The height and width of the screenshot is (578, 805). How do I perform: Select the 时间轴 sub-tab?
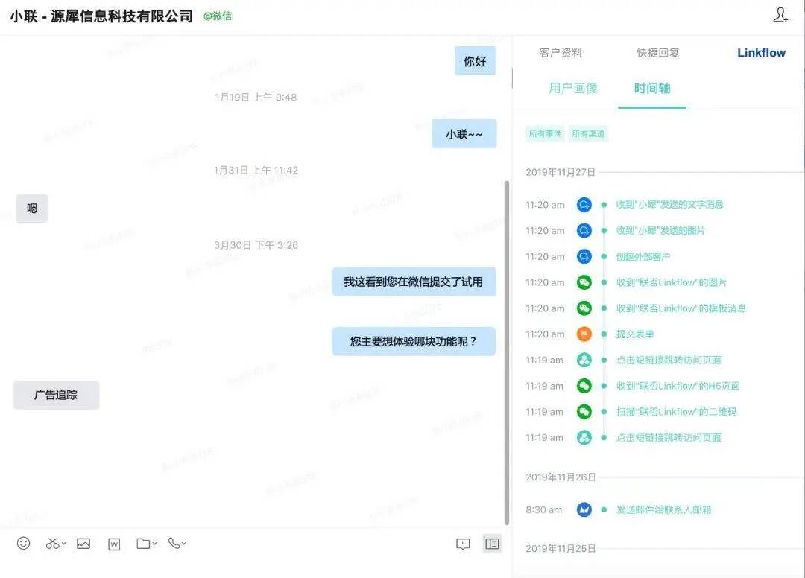652,88
